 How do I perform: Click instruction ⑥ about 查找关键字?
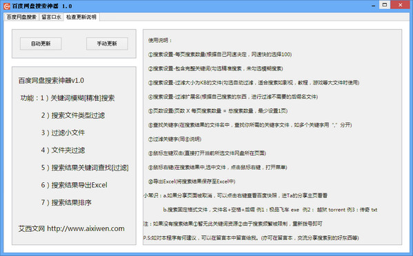tap(250, 125)
